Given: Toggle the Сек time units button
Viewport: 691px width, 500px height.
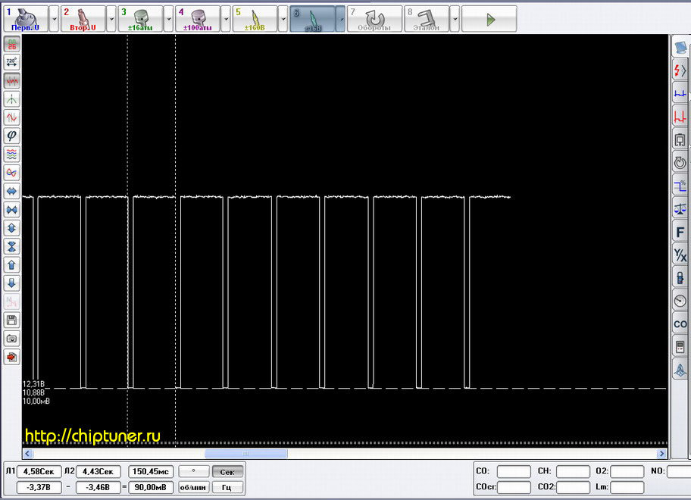Looking at the screenshot, I should tap(227, 472).
